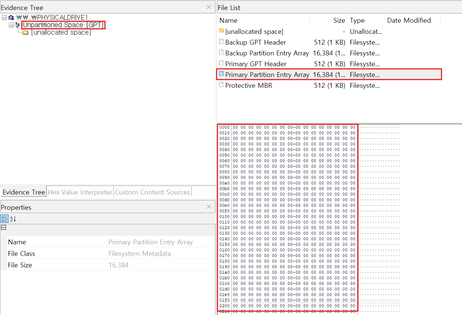
Task: Click the Primary GPT Header file icon
Action: pyautogui.click(x=221, y=64)
